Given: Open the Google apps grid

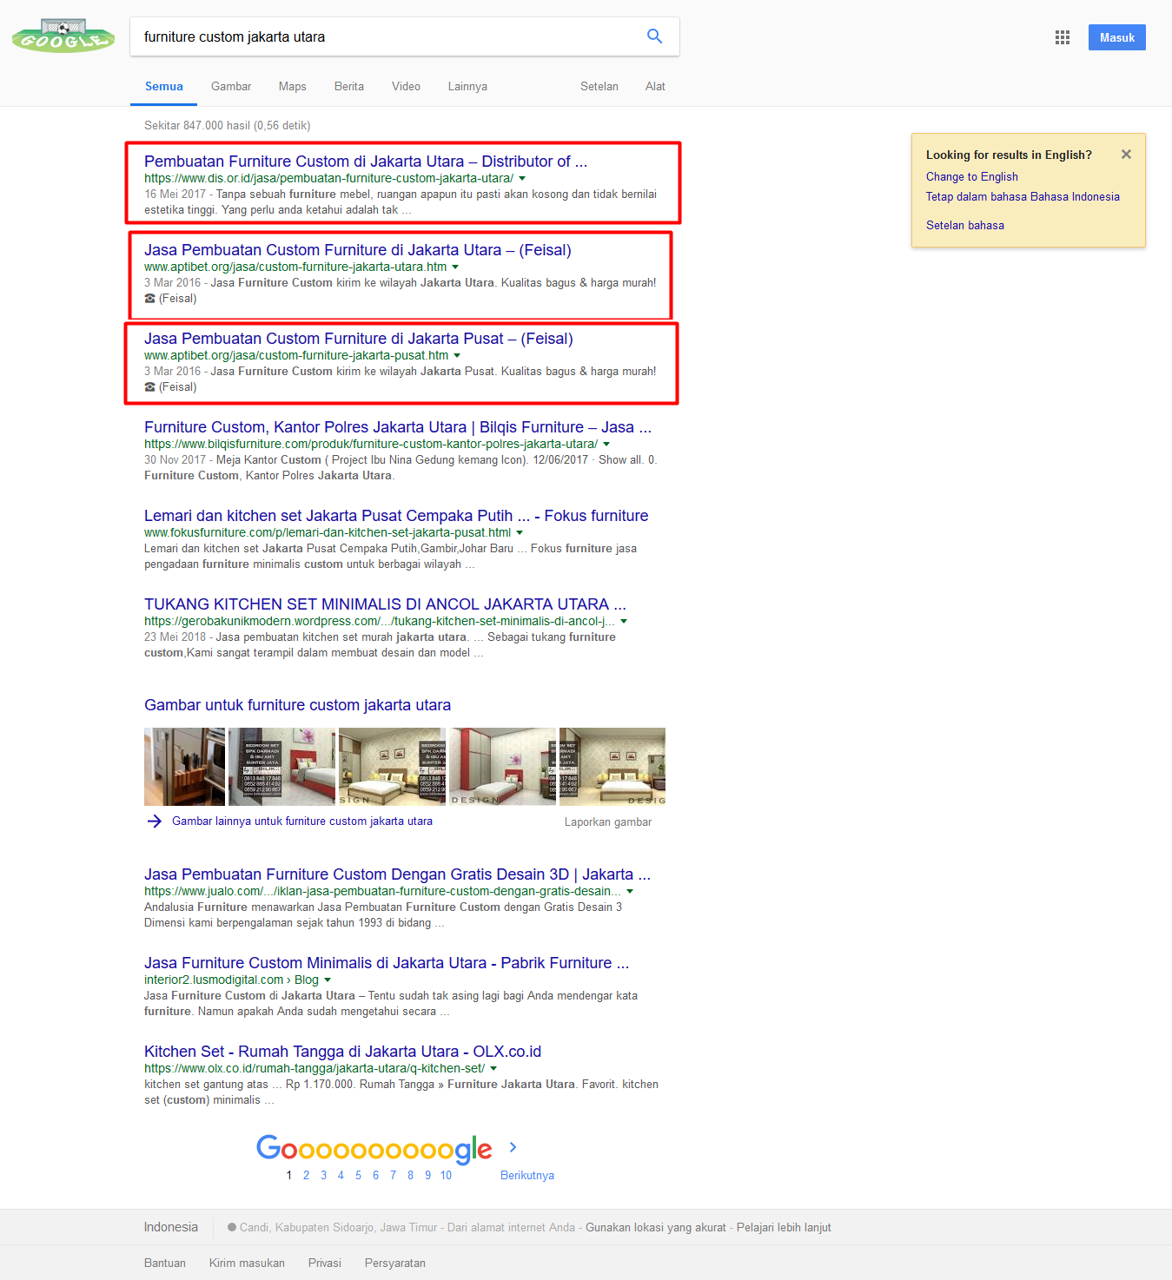Looking at the screenshot, I should tap(1063, 37).
